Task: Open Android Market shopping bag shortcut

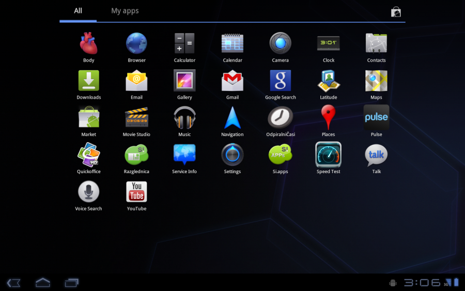Action: 396,12
